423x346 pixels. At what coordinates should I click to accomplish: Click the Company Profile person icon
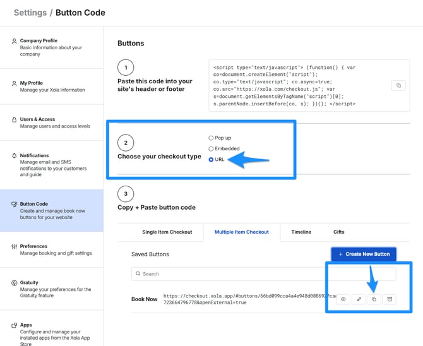(x=14, y=41)
